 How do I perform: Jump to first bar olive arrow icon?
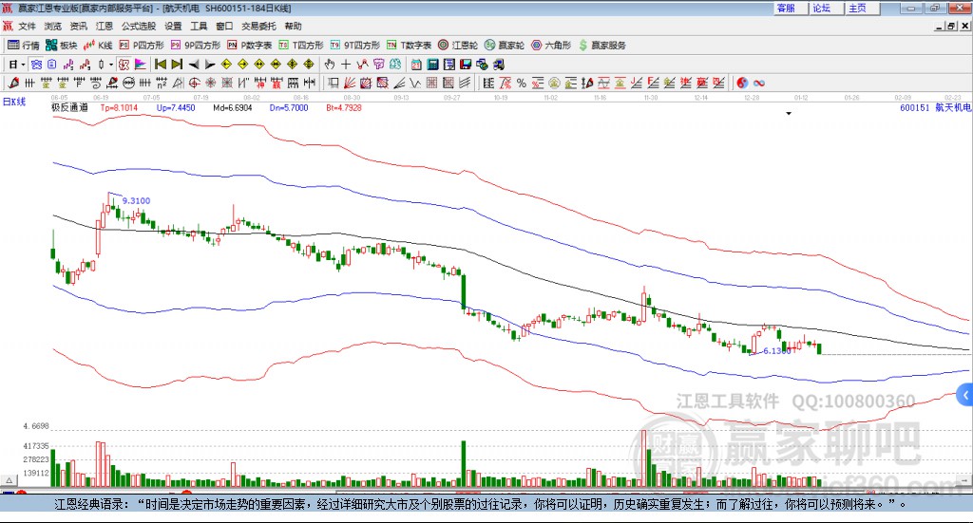(161, 65)
